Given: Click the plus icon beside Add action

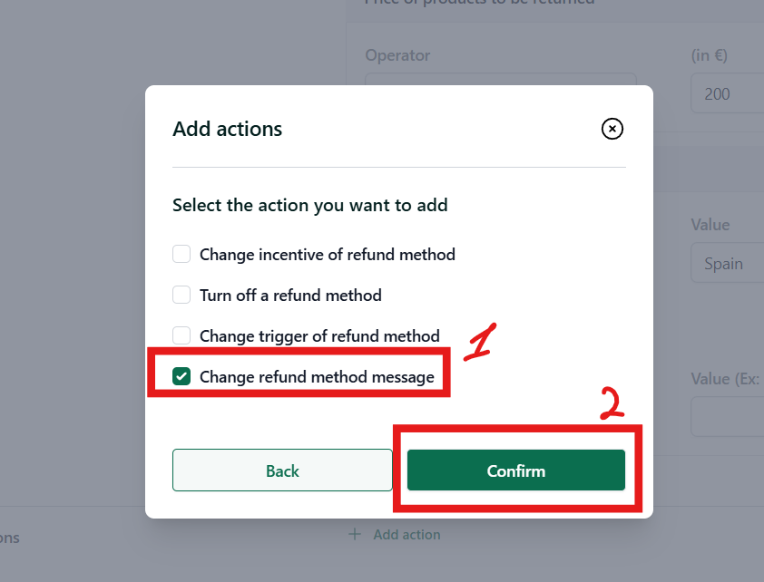Looking at the screenshot, I should [x=355, y=534].
